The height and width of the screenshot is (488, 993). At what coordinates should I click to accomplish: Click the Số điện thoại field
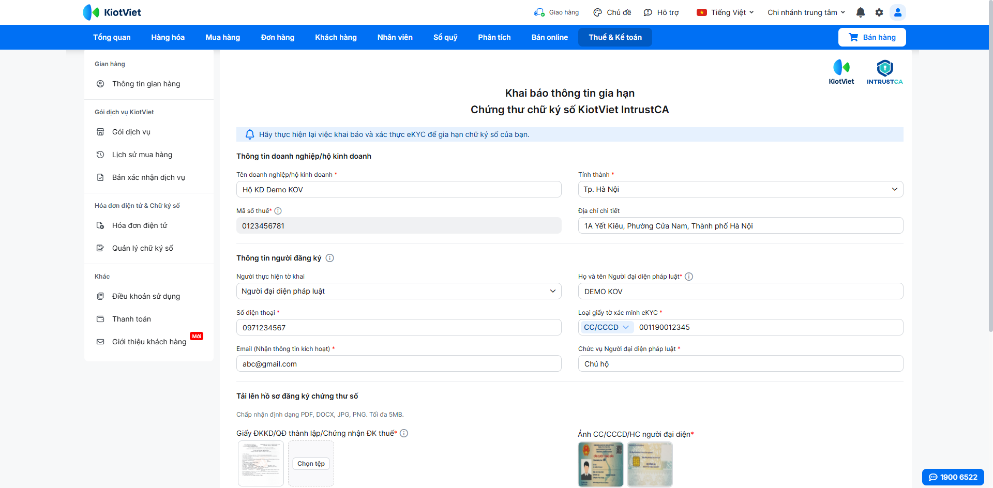tap(399, 327)
